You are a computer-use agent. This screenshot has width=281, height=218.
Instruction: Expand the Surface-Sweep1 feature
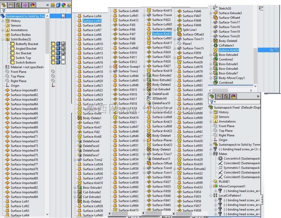click(x=110, y=67)
